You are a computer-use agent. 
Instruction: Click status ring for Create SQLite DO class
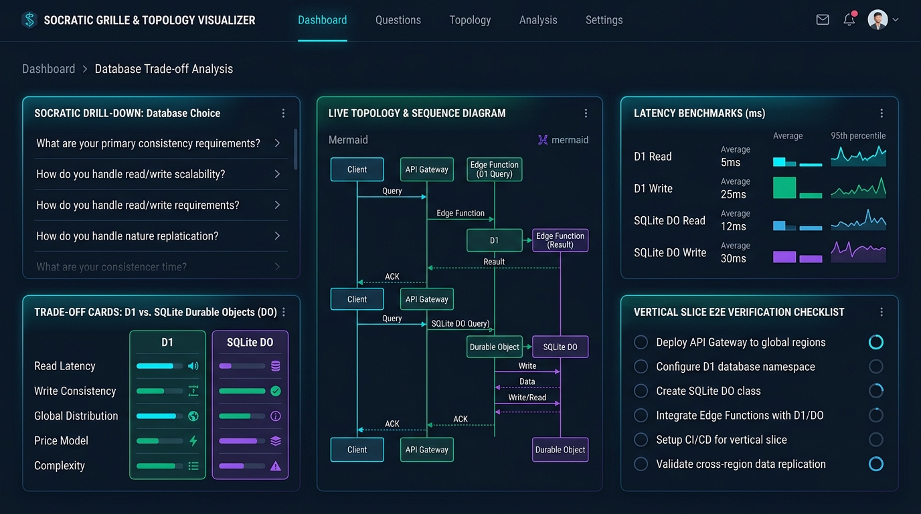875,391
